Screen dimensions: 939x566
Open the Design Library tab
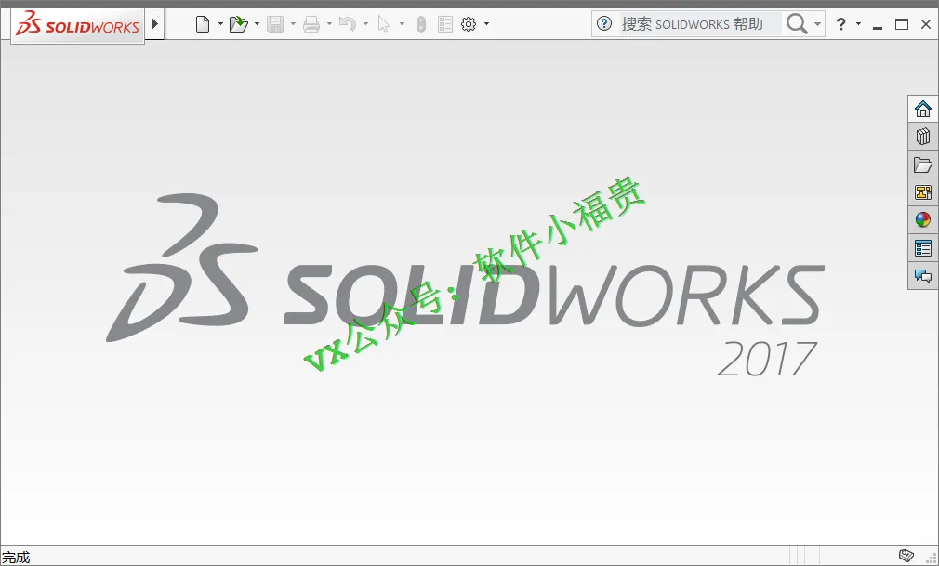[923, 137]
